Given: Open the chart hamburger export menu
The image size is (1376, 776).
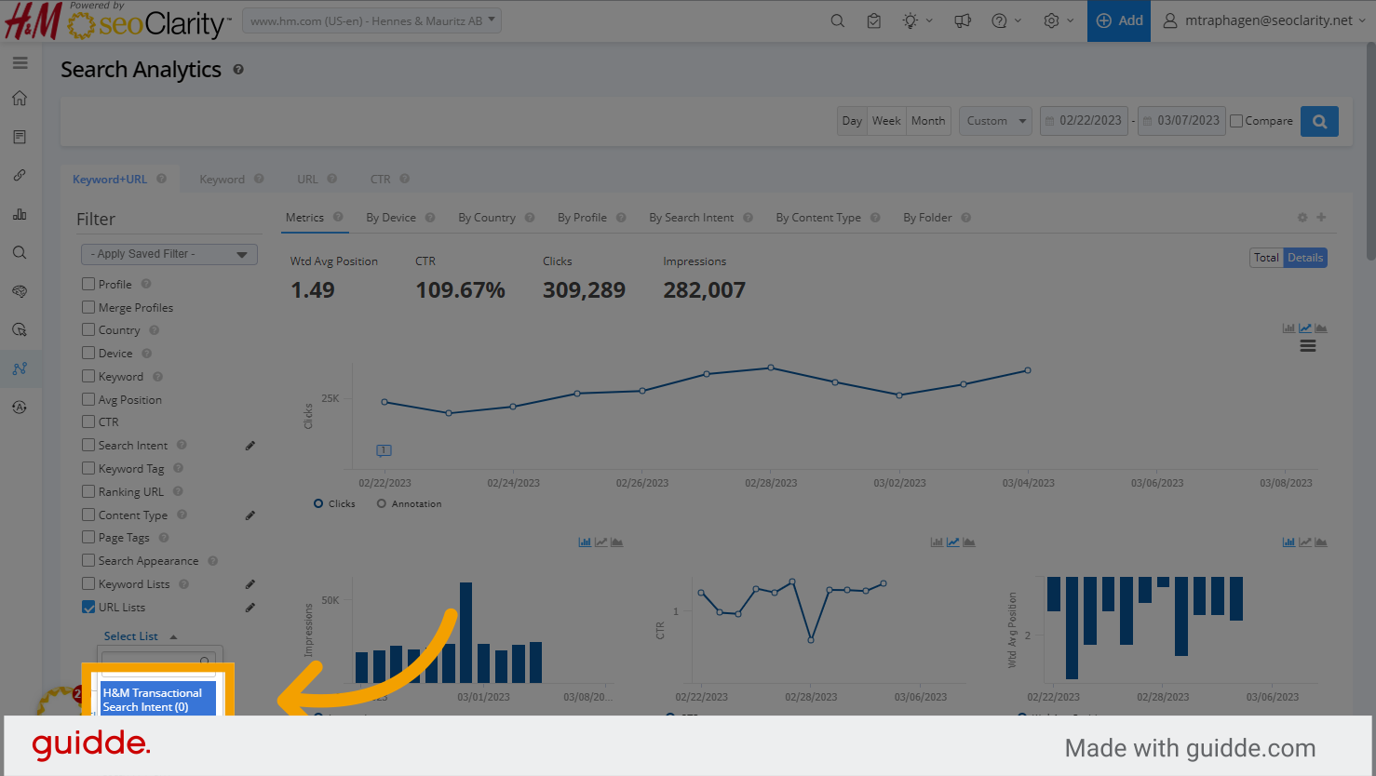Looking at the screenshot, I should click(x=1308, y=346).
